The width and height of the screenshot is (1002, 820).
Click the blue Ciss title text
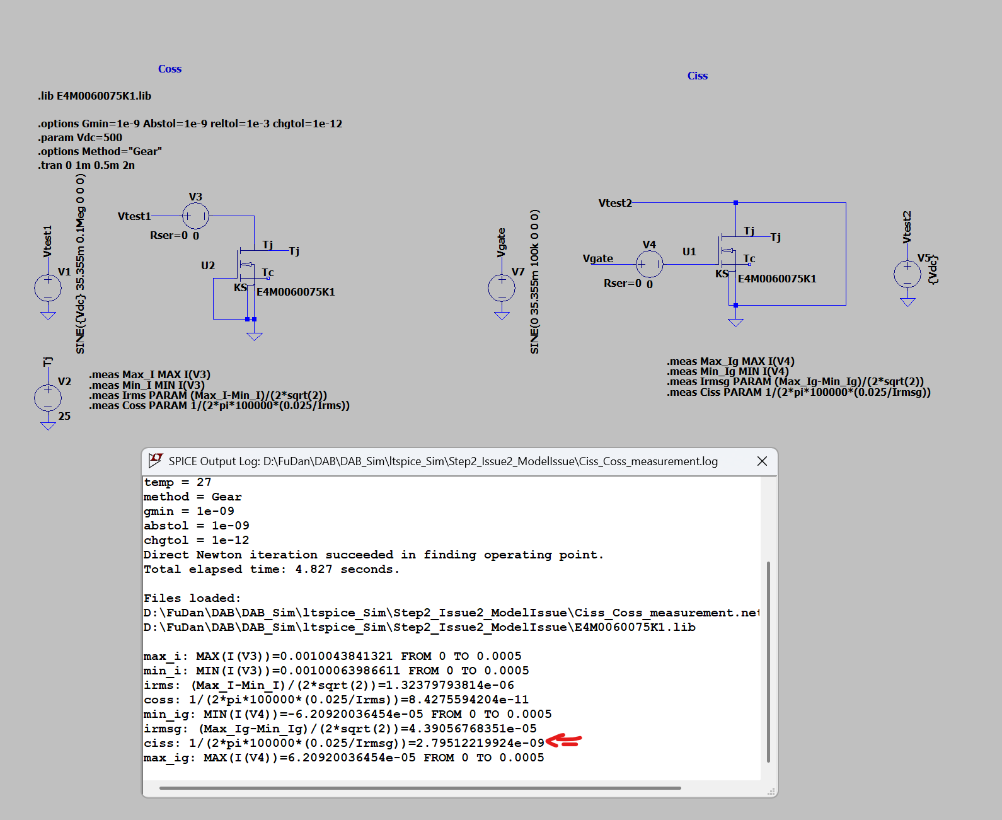pos(697,76)
